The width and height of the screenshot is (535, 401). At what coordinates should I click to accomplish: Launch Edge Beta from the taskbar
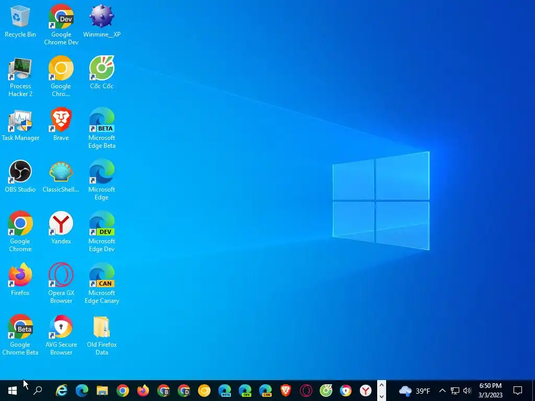click(x=225, y=391)
